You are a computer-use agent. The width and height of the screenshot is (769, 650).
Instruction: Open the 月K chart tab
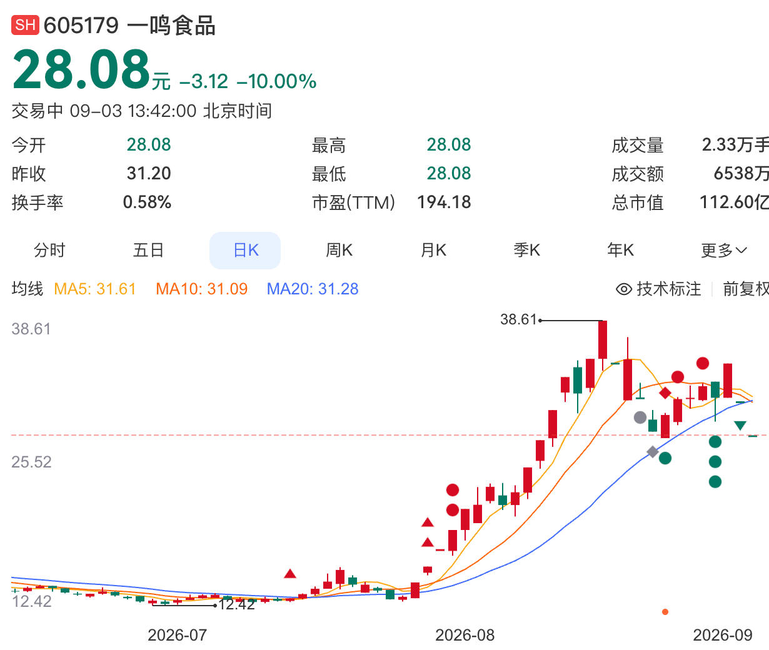tap(433, 251)
